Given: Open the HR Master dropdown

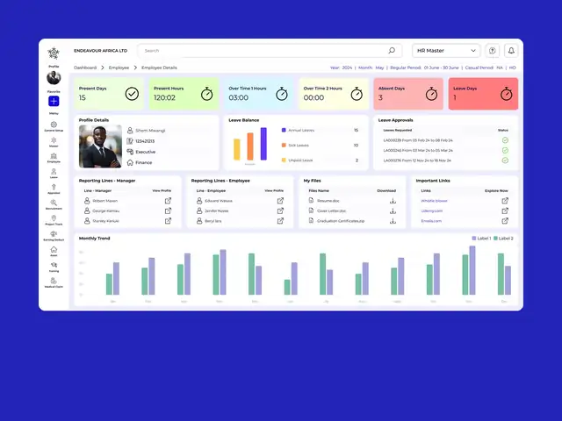Looking at the screenshot, I should point(446,51).
